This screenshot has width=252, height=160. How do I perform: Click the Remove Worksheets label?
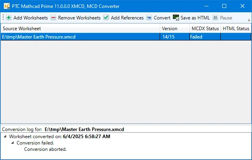[79, 18]
